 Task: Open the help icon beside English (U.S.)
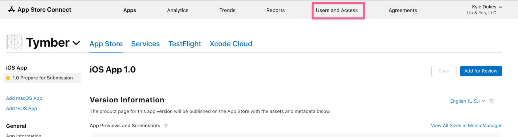coord(491,101)
